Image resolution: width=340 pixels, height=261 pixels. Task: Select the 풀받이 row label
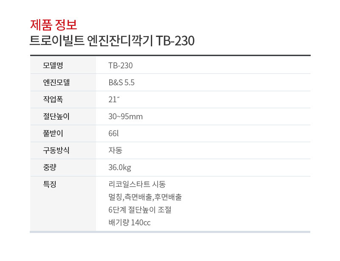pos(53,133)
